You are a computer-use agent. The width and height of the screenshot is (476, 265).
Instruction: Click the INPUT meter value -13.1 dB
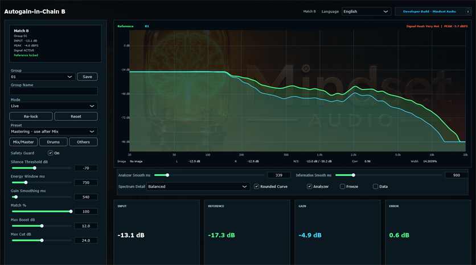pyautogui.click(x=131, y=235)
